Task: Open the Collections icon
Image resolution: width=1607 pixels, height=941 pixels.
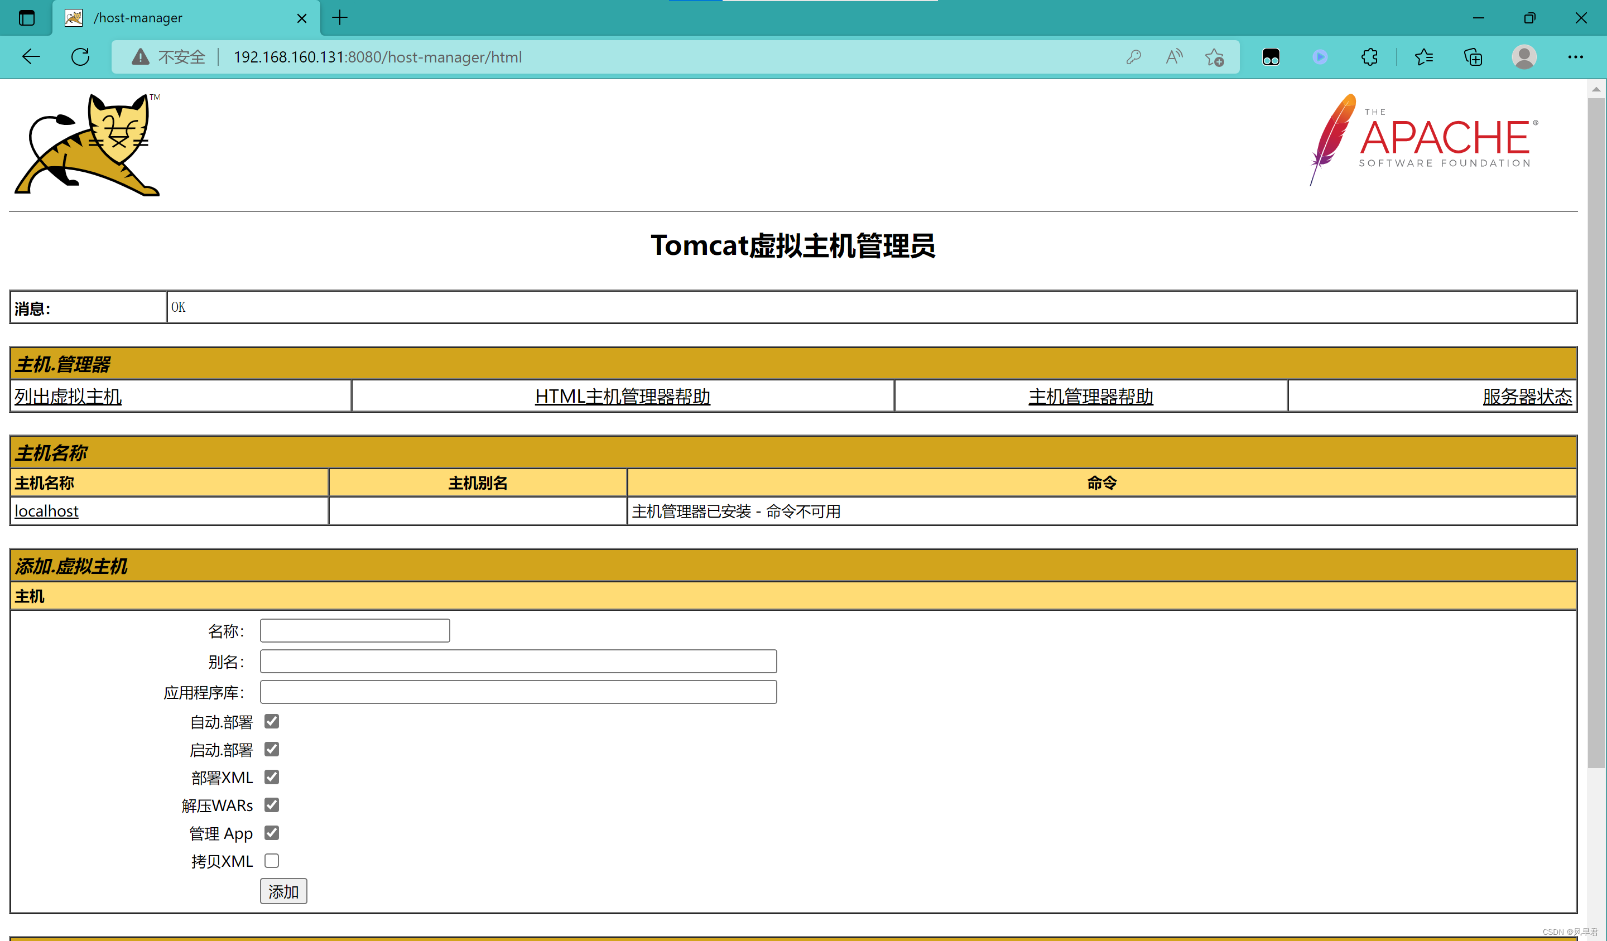Action: point(1473,57)
